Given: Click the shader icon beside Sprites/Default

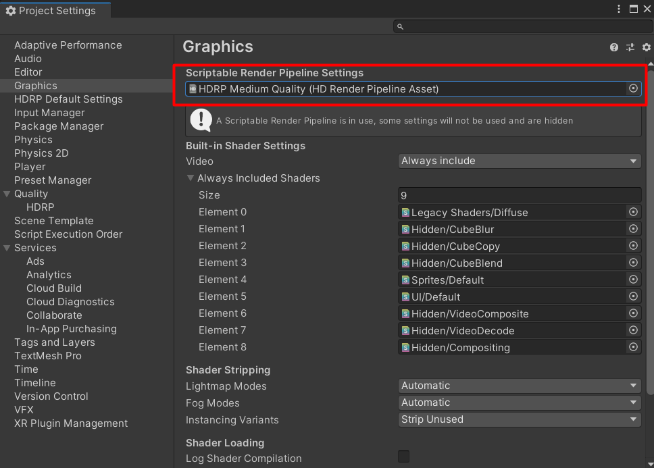Looking at the screenshot, I should (405, 280).
